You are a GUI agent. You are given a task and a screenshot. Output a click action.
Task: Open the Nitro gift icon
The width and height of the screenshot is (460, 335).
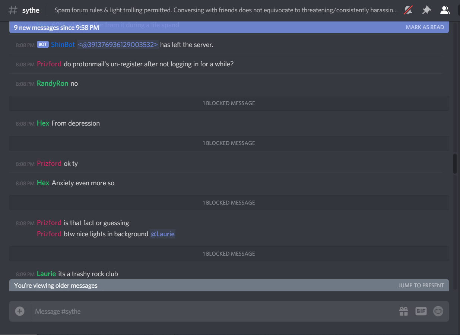point(404,311)
